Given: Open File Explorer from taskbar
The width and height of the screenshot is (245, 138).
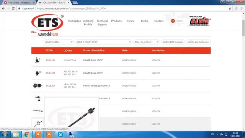Looking at the screenshot, I should click(16, 135).
